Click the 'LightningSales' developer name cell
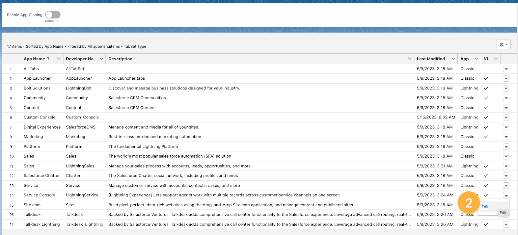 80,166
